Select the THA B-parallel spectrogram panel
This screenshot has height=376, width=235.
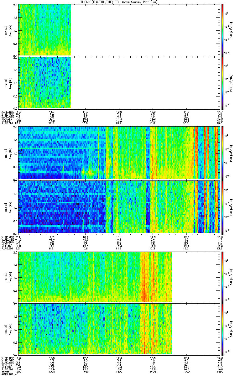(119, 82)
